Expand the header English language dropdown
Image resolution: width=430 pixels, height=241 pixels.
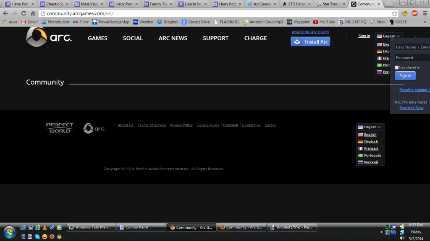[388, 36]
